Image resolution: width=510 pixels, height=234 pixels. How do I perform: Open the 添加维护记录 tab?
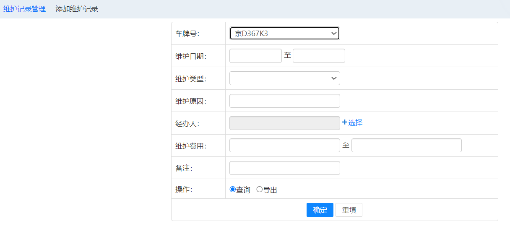point(77,9)
